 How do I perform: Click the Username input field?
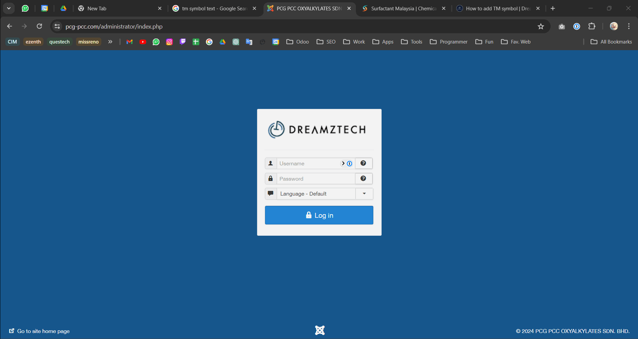click(316, 164)
